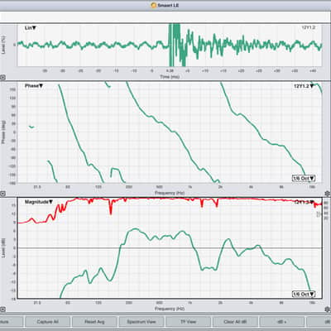Open the 1/6 Oct smoothing dropdown in phase plot
Viewport: 331px width, 331px height.
[304, 179]
